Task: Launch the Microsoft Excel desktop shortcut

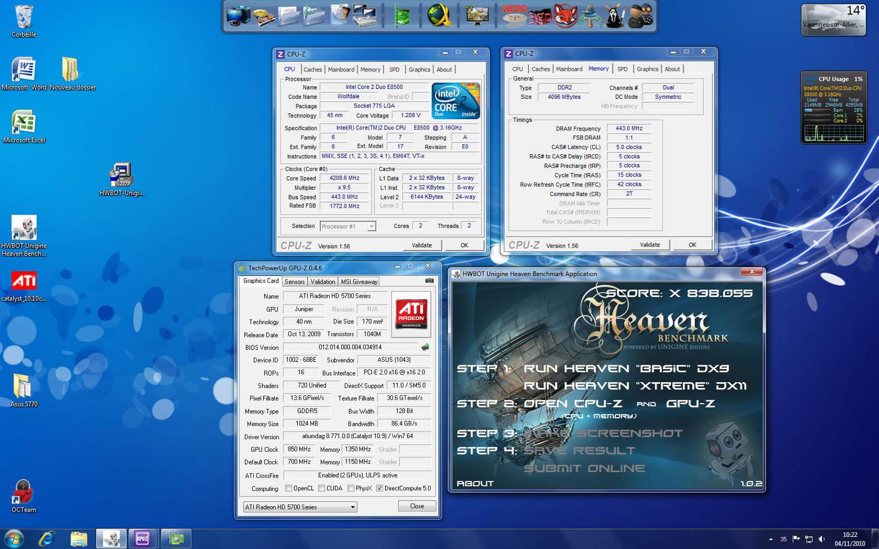Action: 24,127
